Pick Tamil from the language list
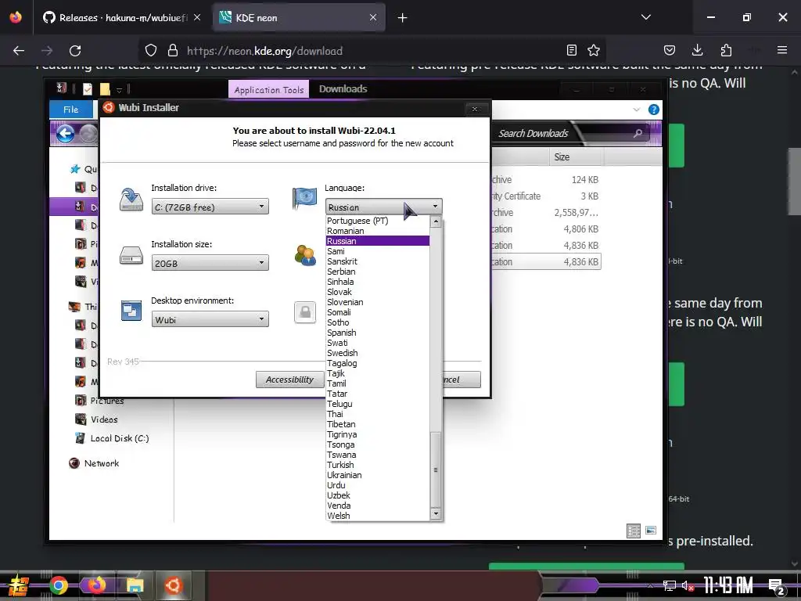Image resolution: width=801 pixels, height=601 pixels. [x=378, y=383]
